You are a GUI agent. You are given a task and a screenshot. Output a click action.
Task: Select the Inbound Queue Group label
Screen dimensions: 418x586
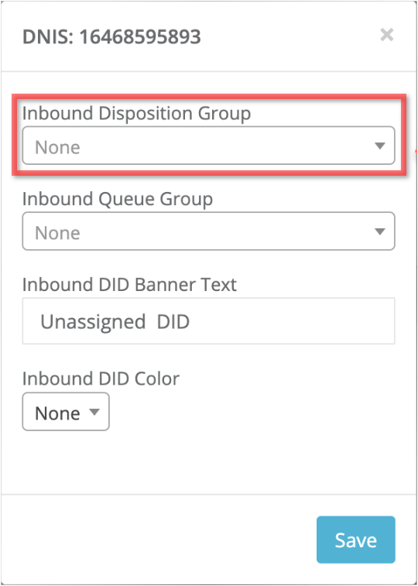pyautogui.click(x=118, y=199)
